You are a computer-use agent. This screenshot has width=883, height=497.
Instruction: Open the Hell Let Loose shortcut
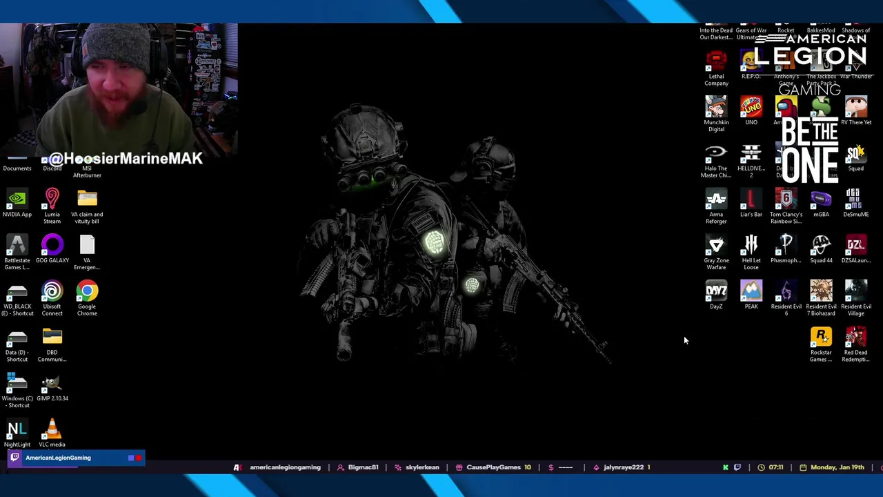[x=751, y=252]
